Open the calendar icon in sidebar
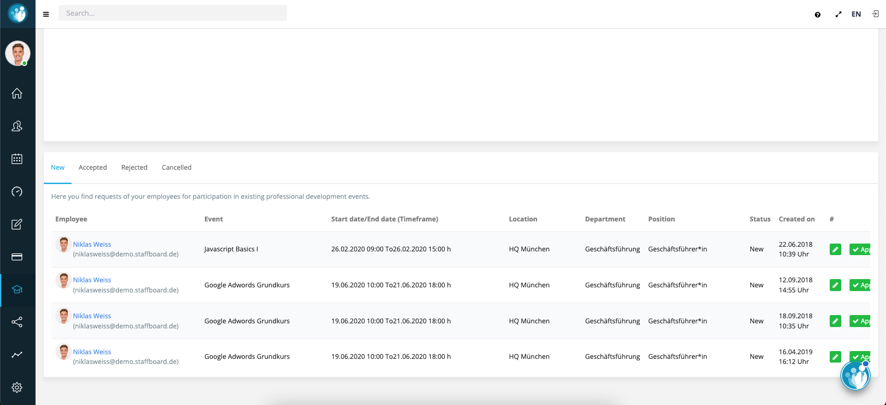 pyautogui.click(x=17, y=159)
